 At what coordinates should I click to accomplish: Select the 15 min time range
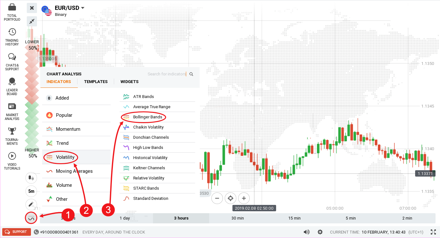[x=294, y=218]
